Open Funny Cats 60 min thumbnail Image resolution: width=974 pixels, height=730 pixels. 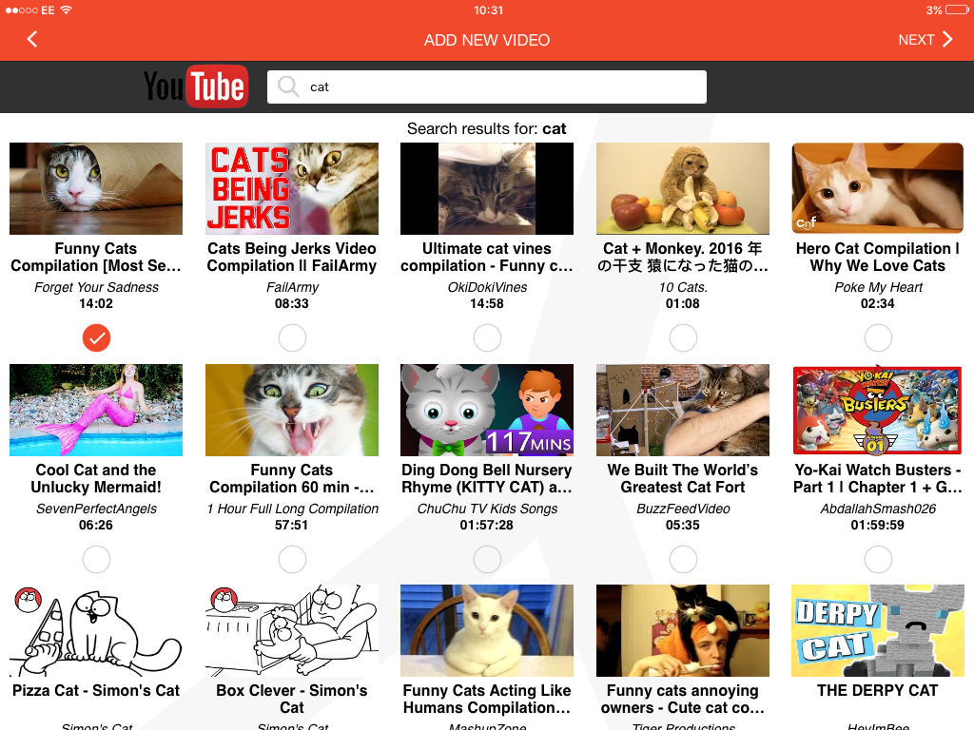[x=292, y=411]
